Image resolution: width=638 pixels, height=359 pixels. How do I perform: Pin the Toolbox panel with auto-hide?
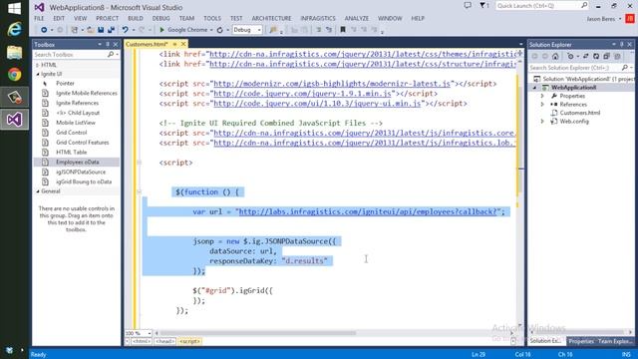108,44
